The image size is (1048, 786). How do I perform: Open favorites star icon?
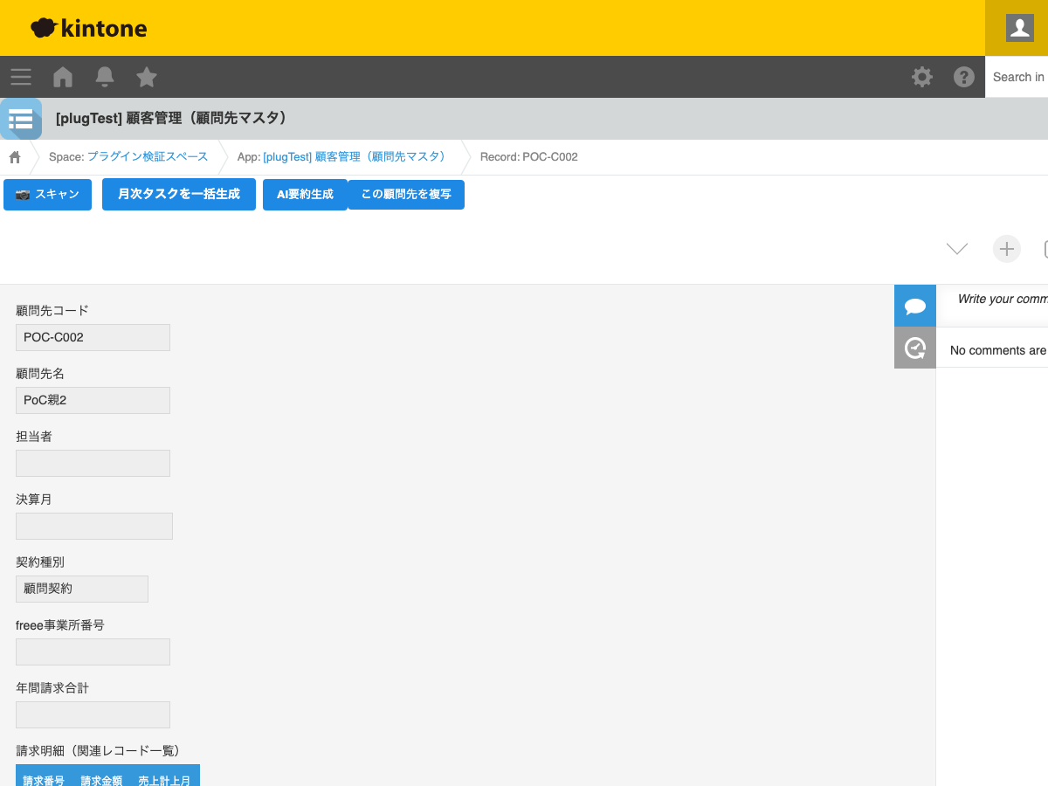tap(147, 77)
